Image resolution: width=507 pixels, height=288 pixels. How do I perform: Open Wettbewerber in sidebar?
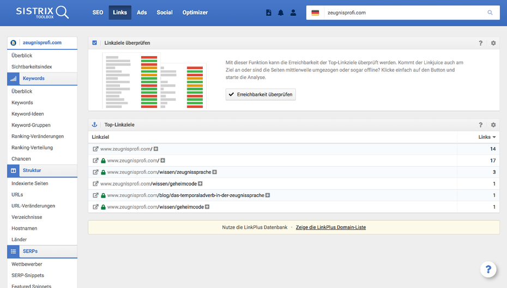point(27,264)
